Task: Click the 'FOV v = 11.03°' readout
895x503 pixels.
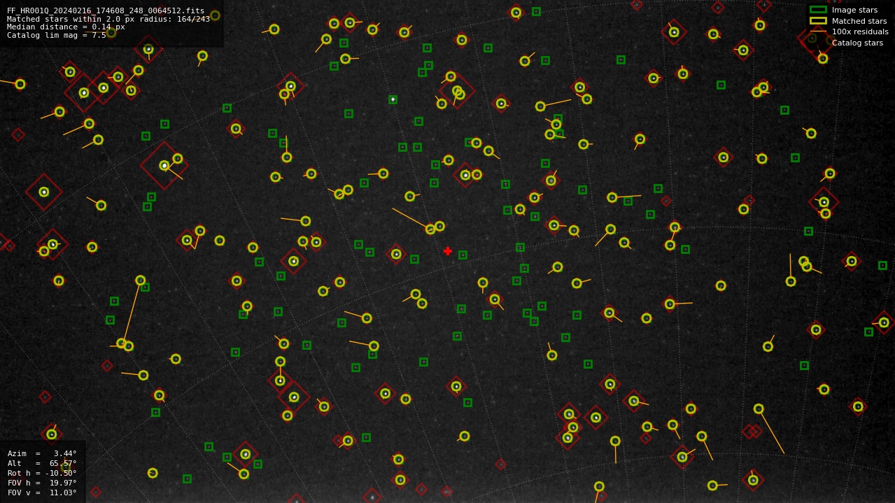Action: coord(42,493)
